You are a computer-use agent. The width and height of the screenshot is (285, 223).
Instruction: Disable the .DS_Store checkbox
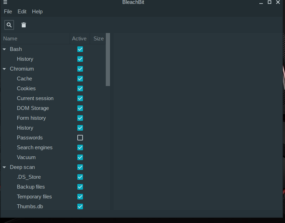click(80, 177)
